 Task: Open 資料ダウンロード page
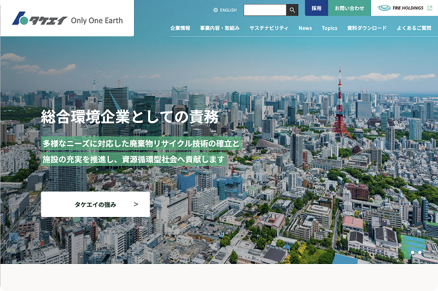pyautogui.click(x=367, y=28)
